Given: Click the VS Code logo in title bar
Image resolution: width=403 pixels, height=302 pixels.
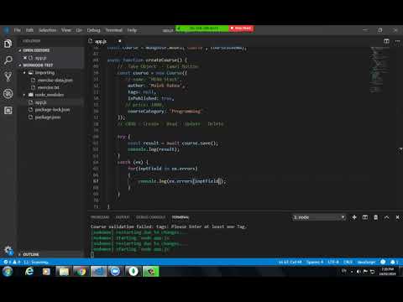Looking at the screenshot, I should [x=7, y=30].
